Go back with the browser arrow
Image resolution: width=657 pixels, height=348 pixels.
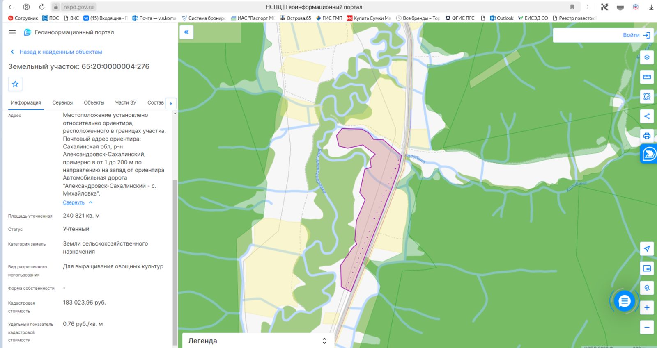pos(11,7)
